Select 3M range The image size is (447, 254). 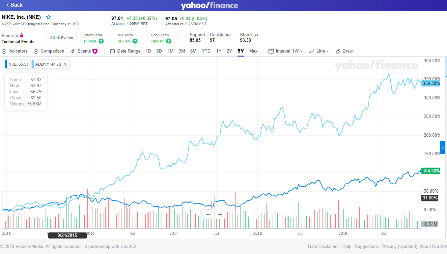pyautogui.click(x=182, y=51)
